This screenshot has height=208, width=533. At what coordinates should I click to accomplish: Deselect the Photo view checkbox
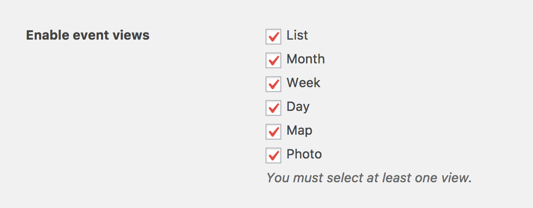(x=273, y=156)
